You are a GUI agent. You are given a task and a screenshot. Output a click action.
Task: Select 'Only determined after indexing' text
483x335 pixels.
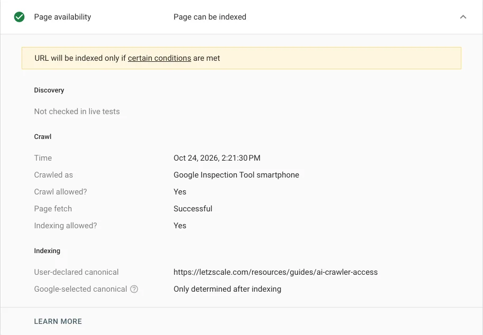(227, 289)
